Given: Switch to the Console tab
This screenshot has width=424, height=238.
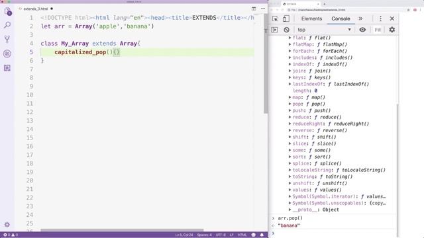Looking at the screenshot, I should 341,19.
